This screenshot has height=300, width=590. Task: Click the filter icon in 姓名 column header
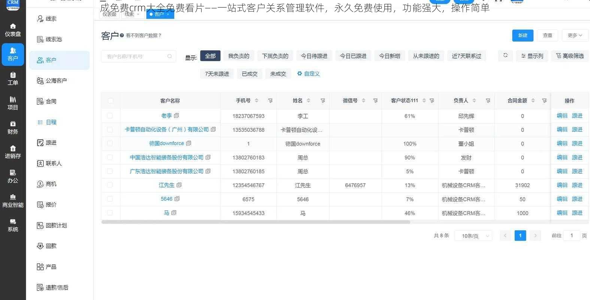tap(323, 100)
